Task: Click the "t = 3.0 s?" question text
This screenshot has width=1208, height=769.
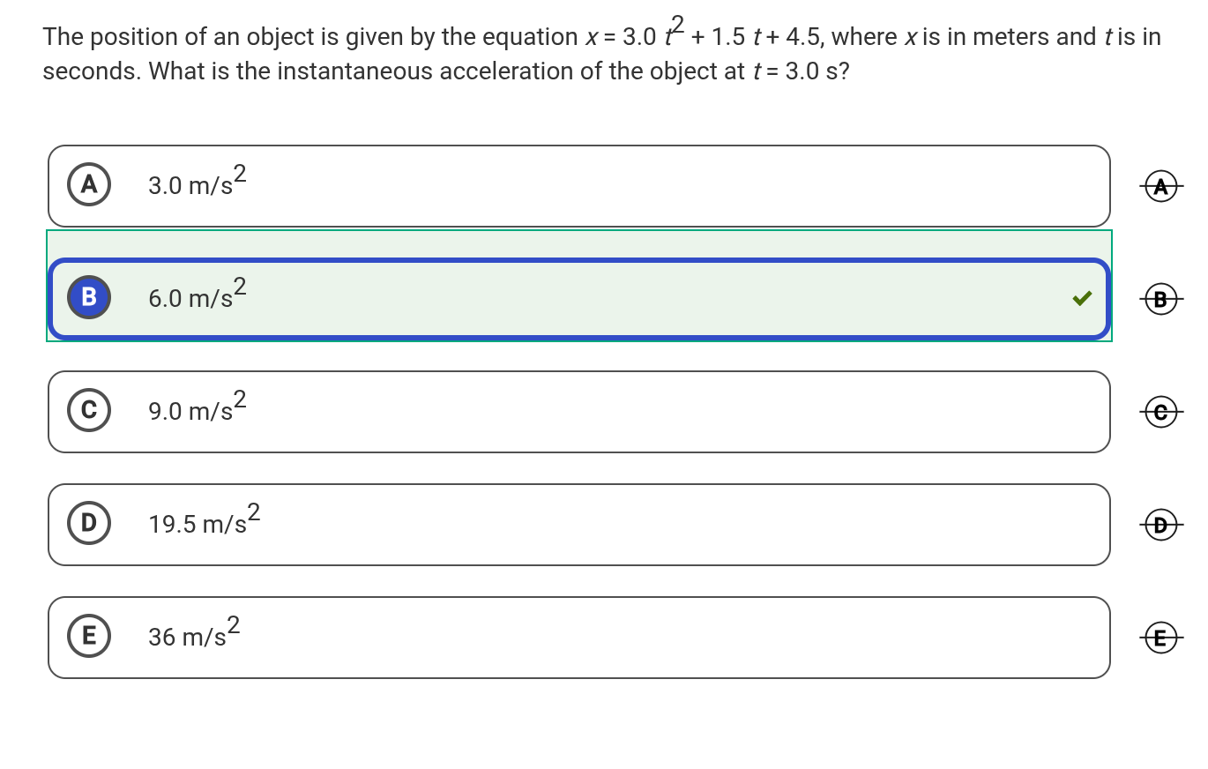Action: pos(801,71)
